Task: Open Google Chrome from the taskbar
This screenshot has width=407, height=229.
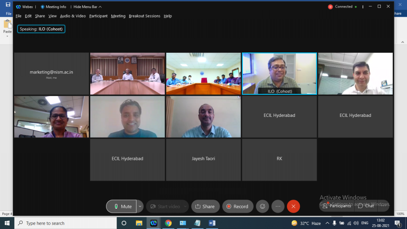Action: [168, 223]
